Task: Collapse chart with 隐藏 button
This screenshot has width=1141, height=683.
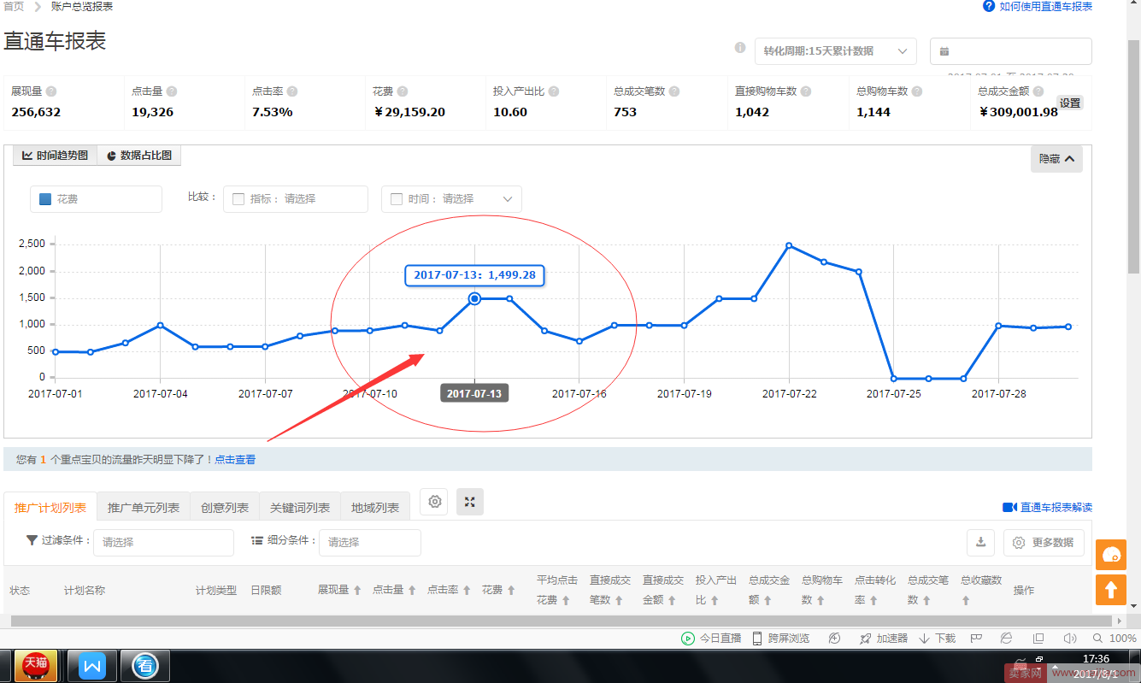Action: point(1056,159)
